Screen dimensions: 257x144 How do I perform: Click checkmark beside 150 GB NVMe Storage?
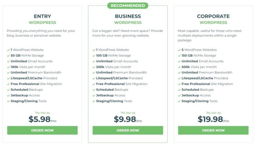[x=179, y=56]
